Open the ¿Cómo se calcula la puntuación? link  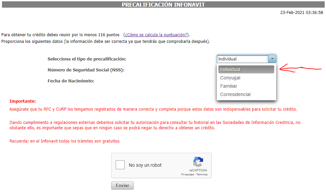tap(156, 35)
